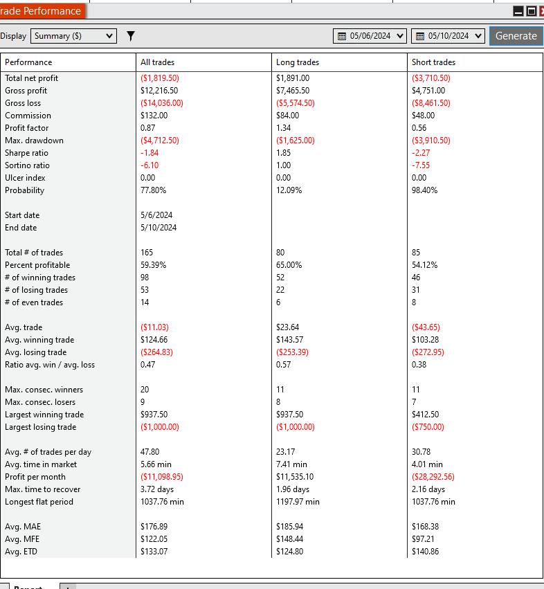Image resolution: width=544 pixels, height=589 pixels.
Task: Open the end date calendar icon
Action: 420,37
